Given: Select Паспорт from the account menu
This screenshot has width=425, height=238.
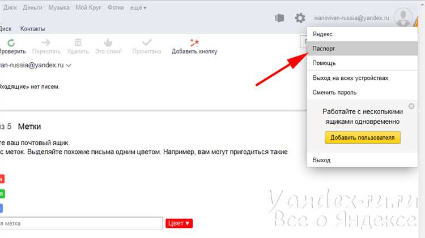Looking at the screenshot, I should coord(324,49).
